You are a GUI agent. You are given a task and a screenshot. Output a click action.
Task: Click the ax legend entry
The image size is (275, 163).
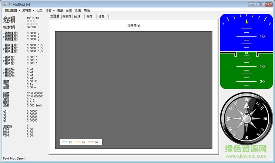(67, 142)
